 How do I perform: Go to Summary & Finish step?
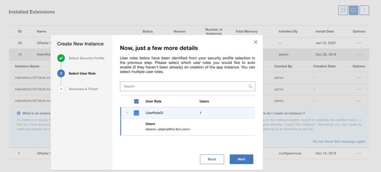83,89
